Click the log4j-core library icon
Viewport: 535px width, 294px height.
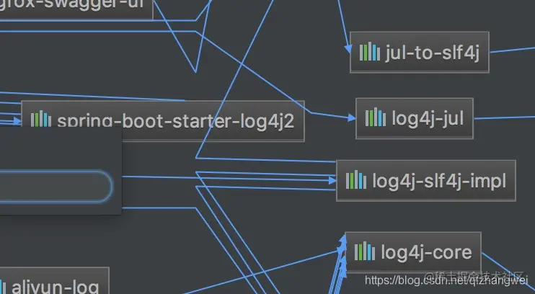364,251
